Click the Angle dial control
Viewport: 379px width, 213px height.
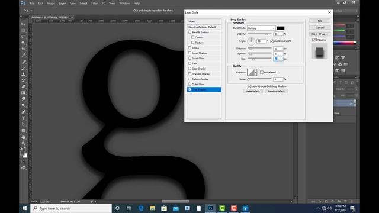click(251, 41)
